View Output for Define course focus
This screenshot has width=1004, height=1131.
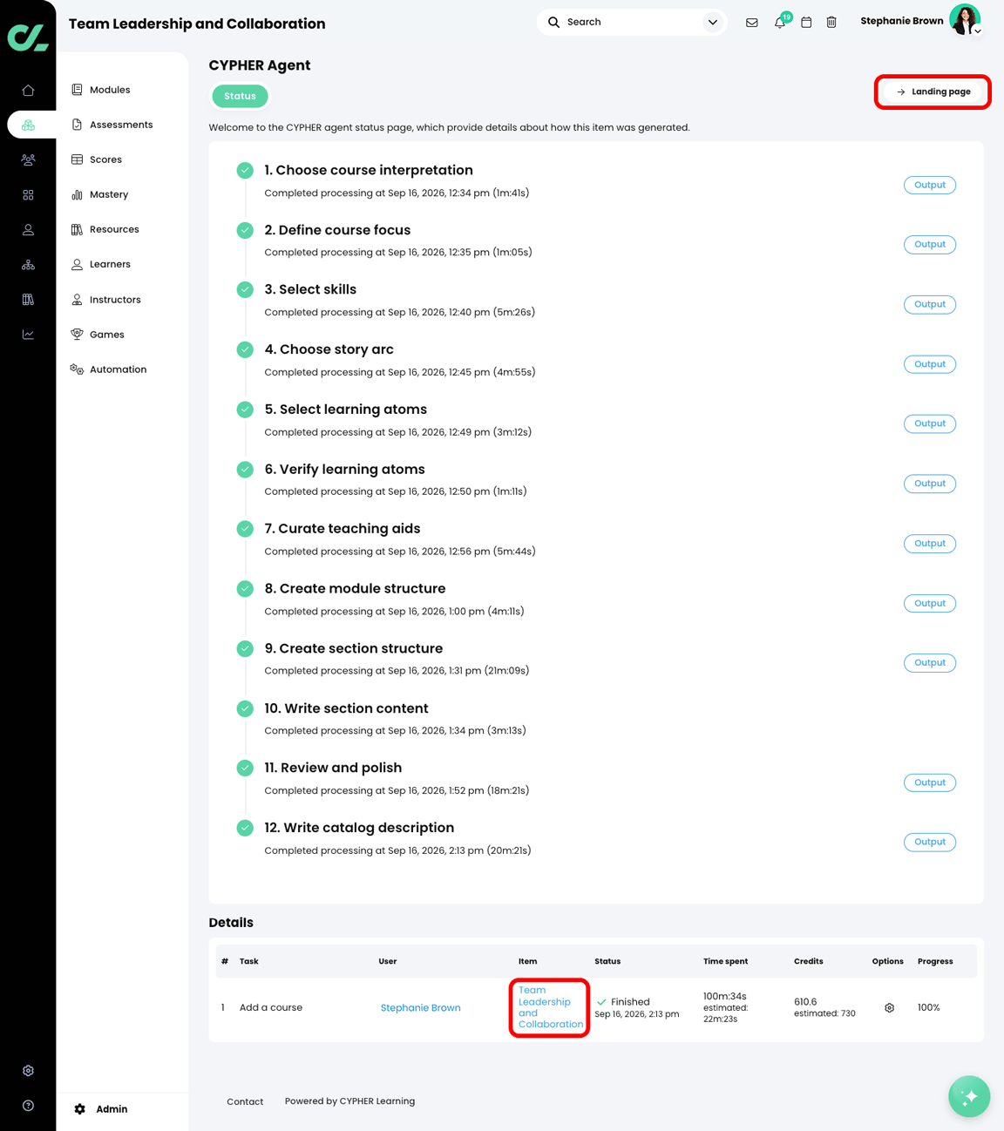point(930,245)
